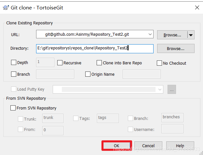Click the Cancel button
Viewport: 203px width, 155px height.
tap(148, 146)
